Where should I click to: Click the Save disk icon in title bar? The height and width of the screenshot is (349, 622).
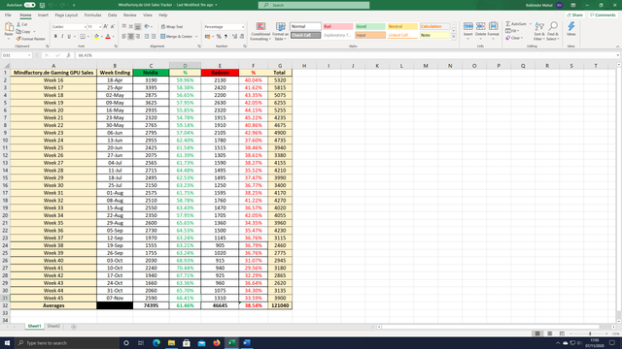point(42,5)
